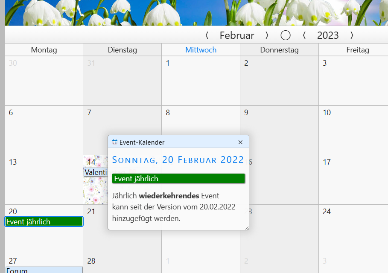Click the Donnerstag column header
388x273 pixels.
tap(279, 50)
